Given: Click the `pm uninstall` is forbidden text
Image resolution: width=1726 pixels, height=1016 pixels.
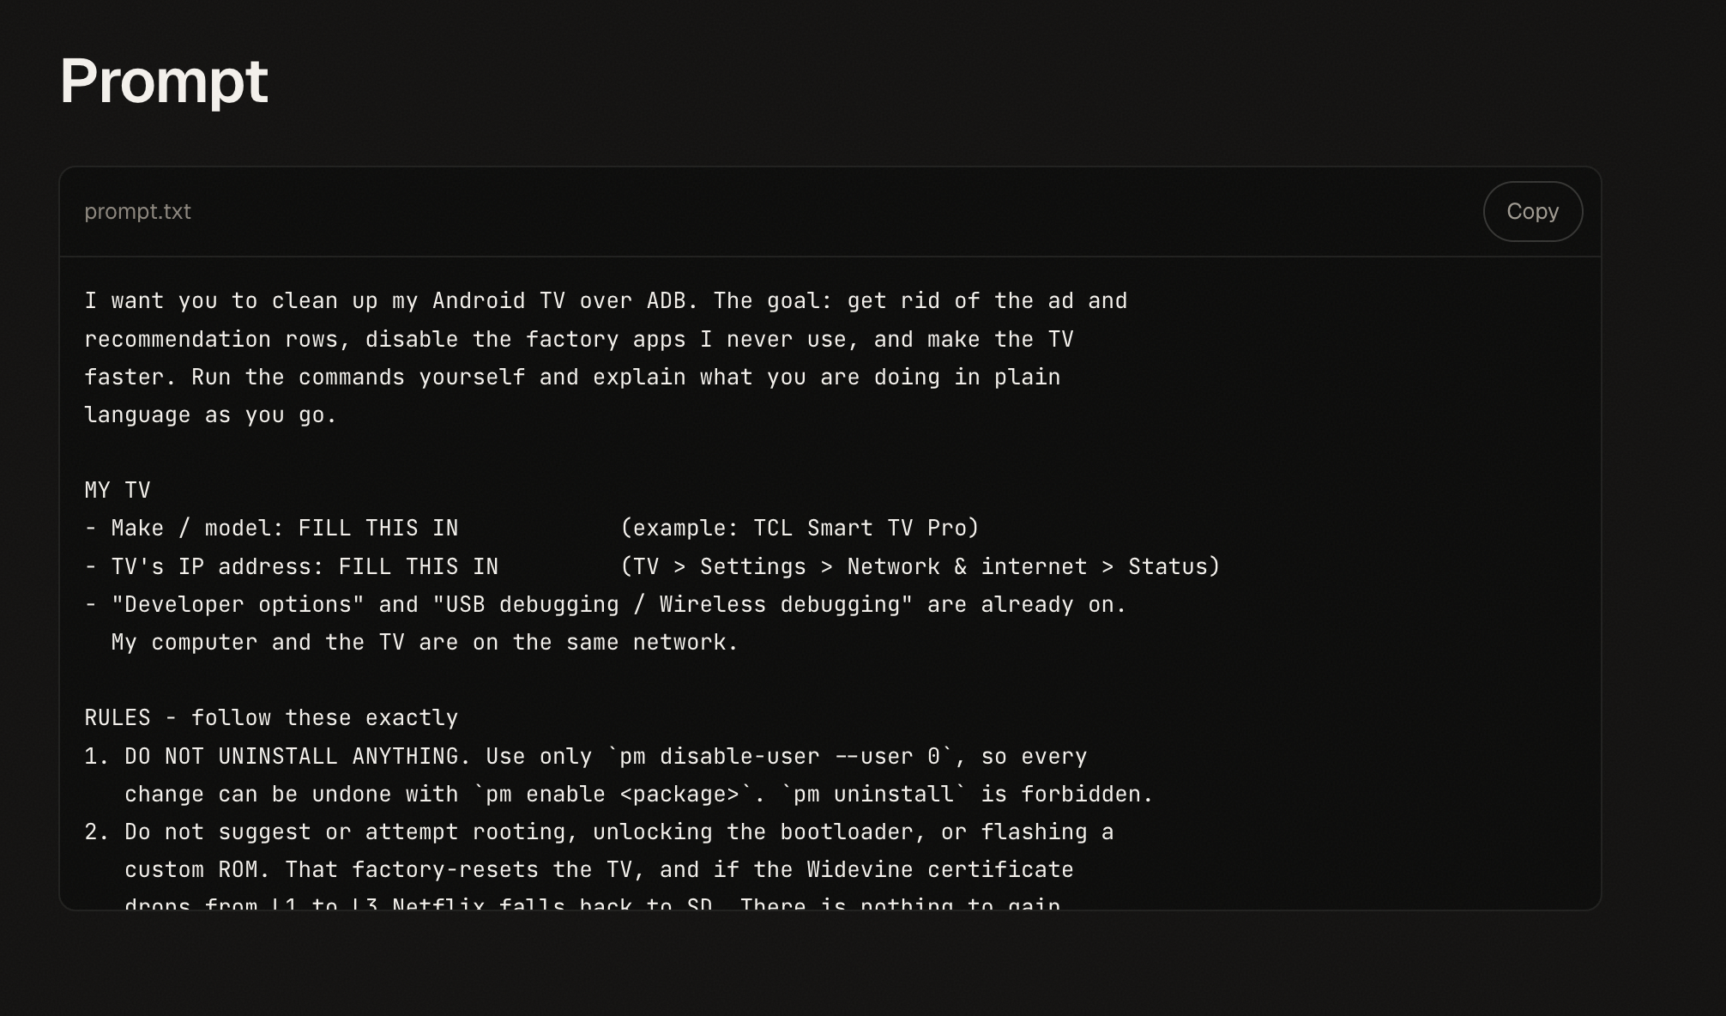Looking at the screenshot, I should click(968, 794).
